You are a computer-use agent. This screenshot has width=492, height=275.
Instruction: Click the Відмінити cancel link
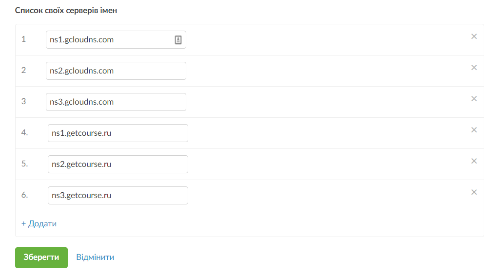coord(95,257)
